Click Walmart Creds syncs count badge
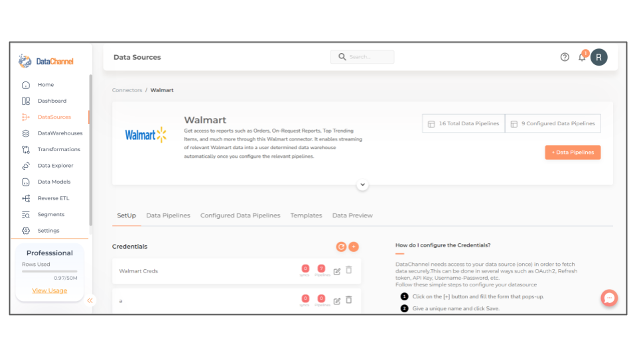Image resolution: width=637 pixels, height=358 pixels. click(305, 268)
